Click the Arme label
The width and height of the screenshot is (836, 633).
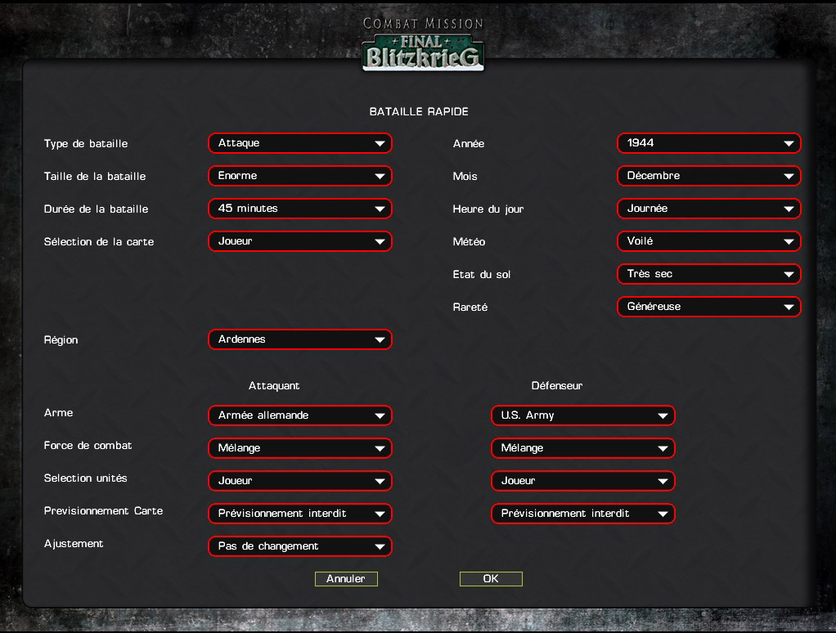tap(59, 413)
